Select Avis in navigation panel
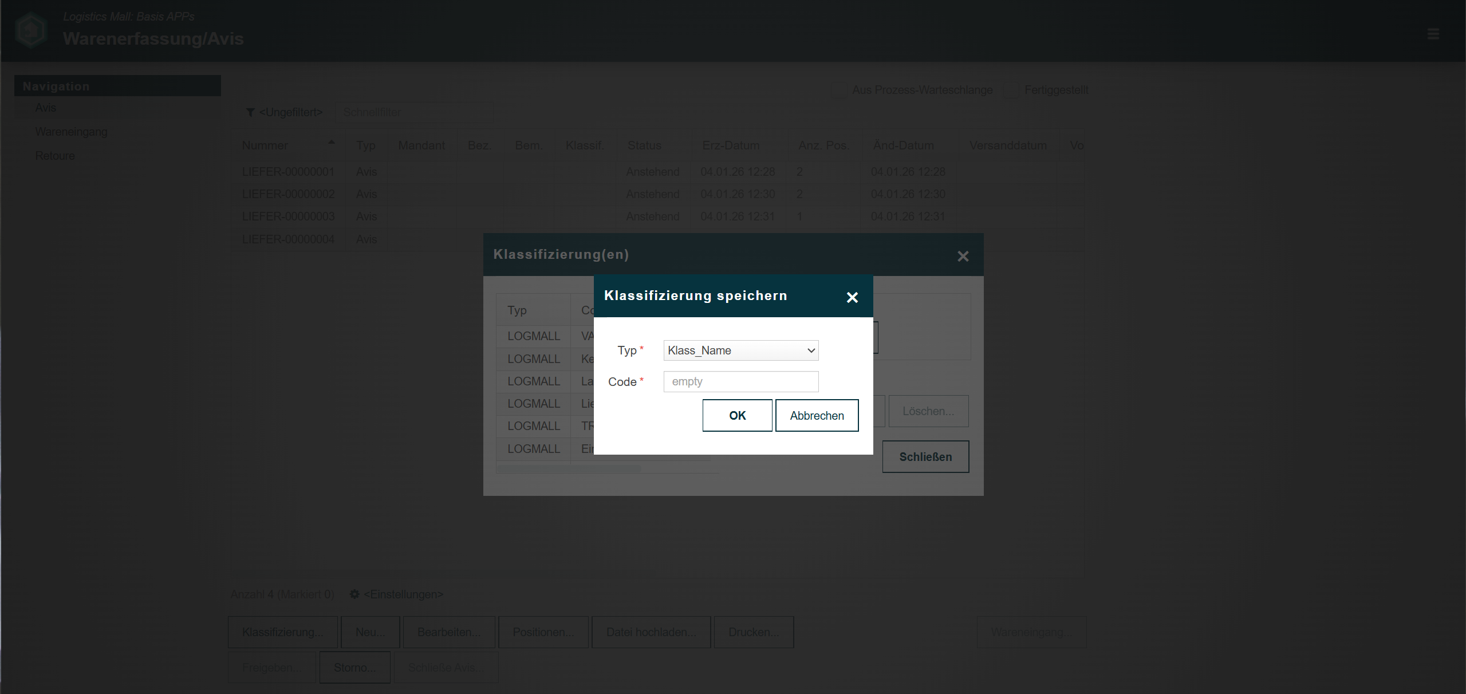1466x694 pixels. (x=46, y=108)
